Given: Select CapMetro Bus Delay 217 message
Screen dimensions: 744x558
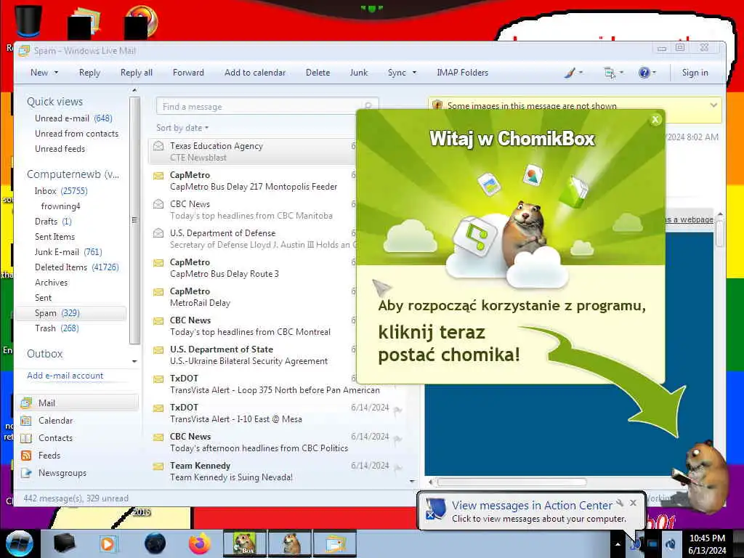Looking at the screenshot, I should [x=252, y=181].
